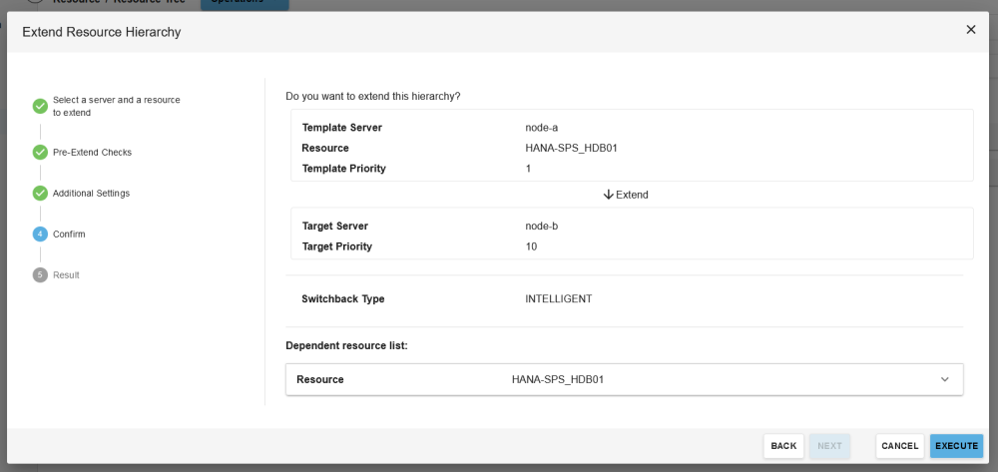
Task: Click the INTELLIGENT switchback type value
Action: (x=558, y=299)
